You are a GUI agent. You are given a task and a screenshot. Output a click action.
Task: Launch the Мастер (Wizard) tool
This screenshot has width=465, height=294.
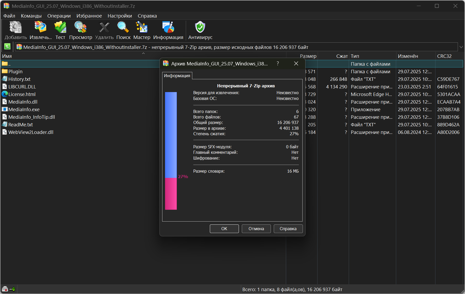(142, 27)
